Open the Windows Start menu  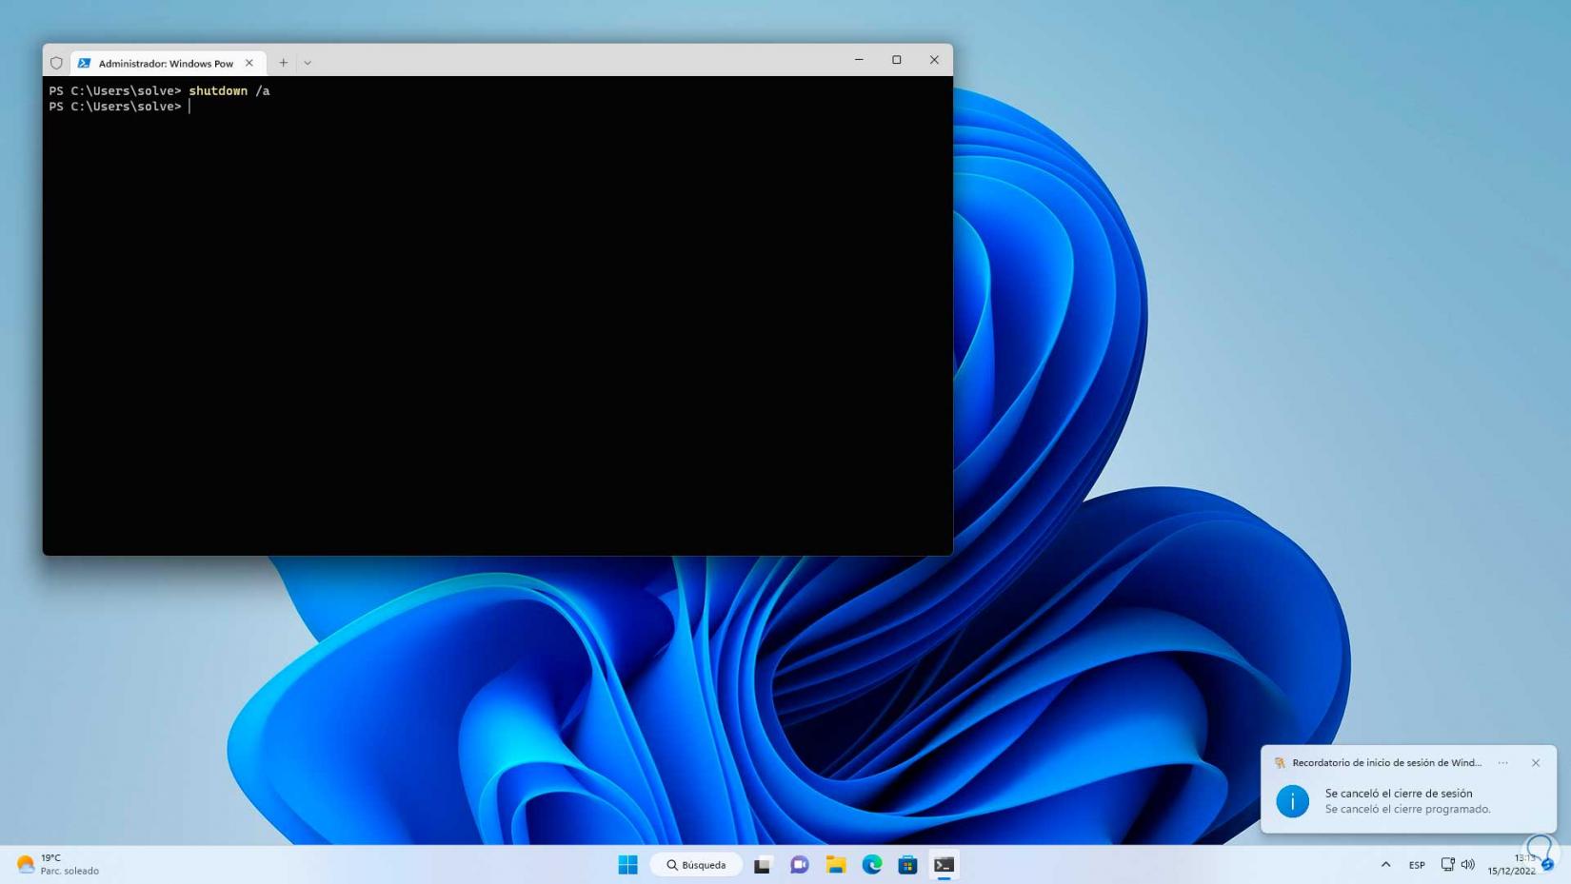coord(627,864)
